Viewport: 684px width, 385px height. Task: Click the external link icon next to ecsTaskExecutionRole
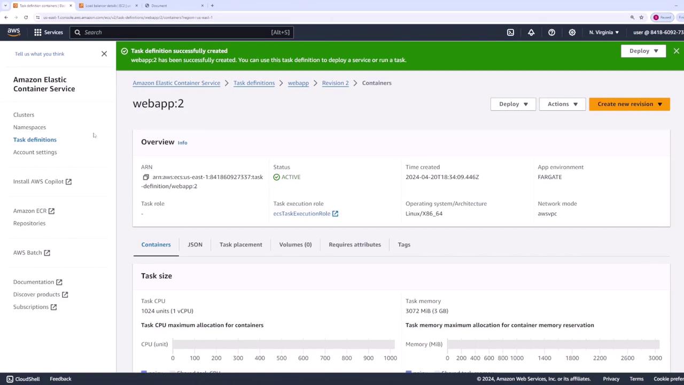pyautogui.click(x=335, y=213)
